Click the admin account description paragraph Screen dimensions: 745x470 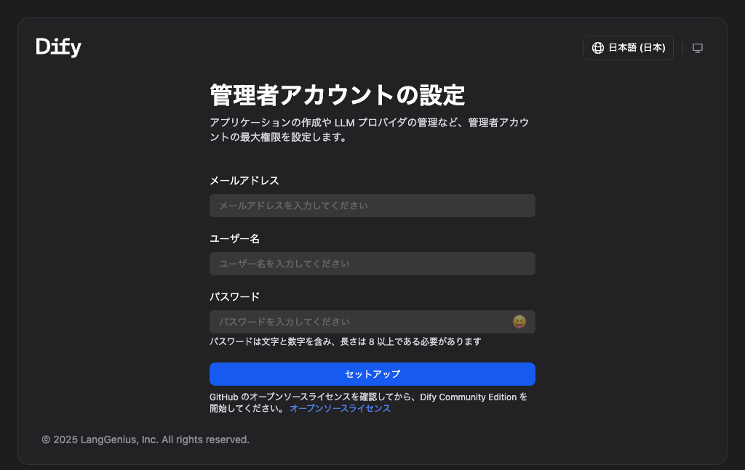368,129
